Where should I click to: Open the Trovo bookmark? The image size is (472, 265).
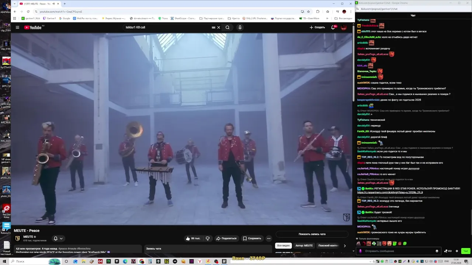tap(163, 18)
